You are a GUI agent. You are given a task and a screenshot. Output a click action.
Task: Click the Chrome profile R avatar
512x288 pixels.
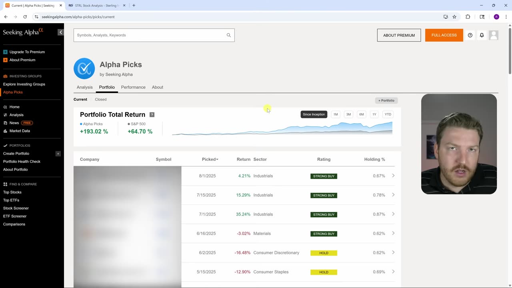click(x=496, y=17)
